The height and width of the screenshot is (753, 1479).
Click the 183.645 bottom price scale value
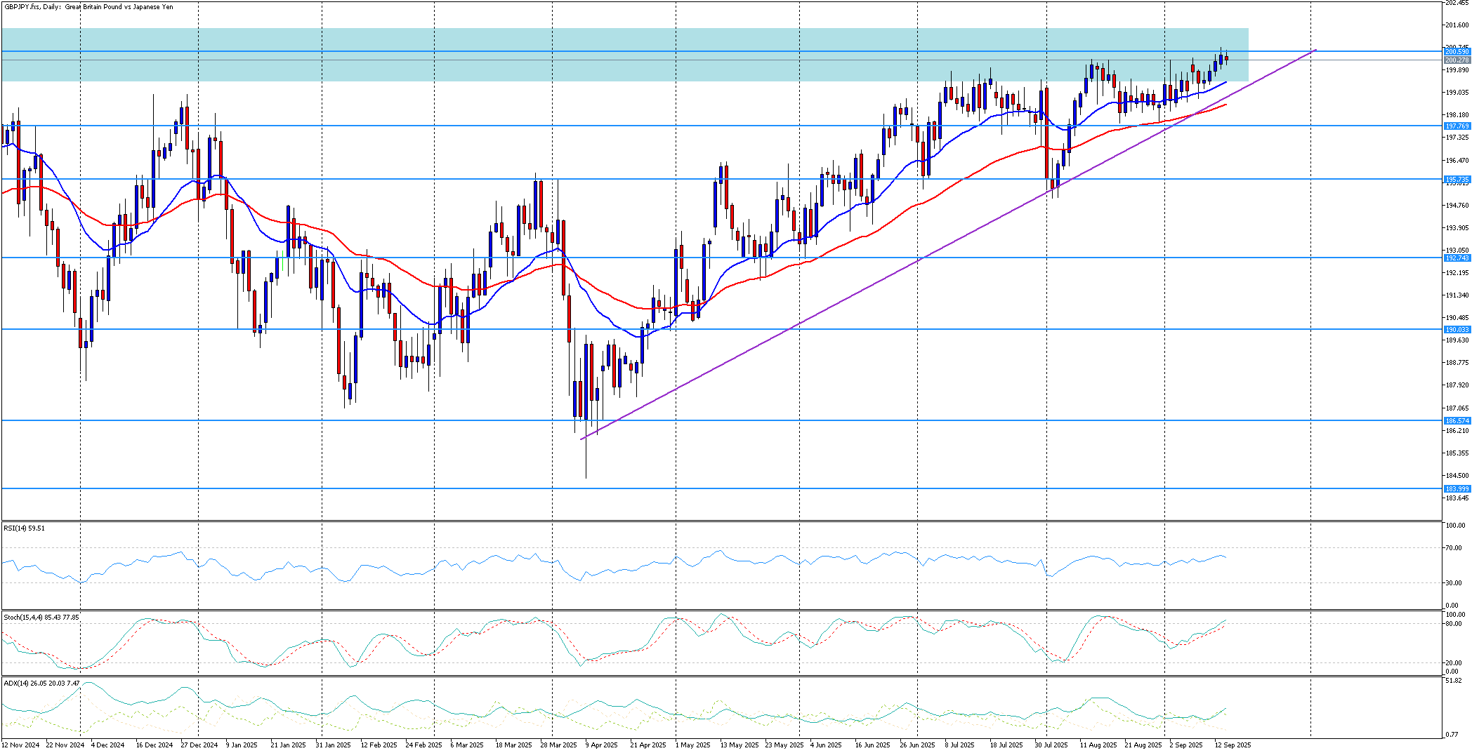click(1457, 498)
